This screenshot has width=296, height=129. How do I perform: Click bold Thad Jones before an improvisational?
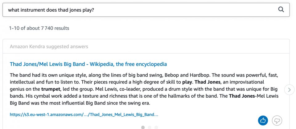click(208, 82)
